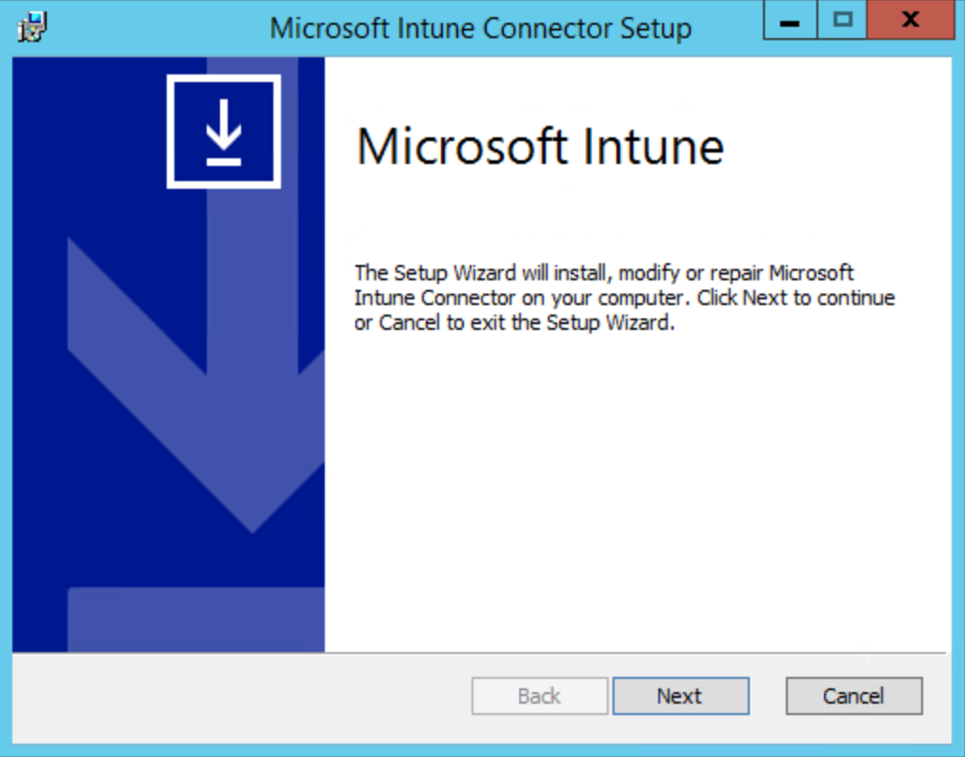Click the Setup Wizard description paragraph
965x757 pixels.
pyautogui.click(x=624, y=297)
